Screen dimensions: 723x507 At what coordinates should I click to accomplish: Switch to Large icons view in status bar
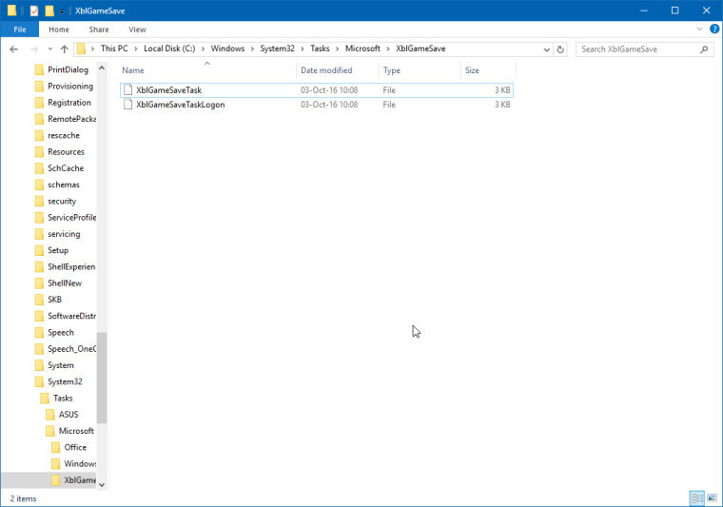713,498
